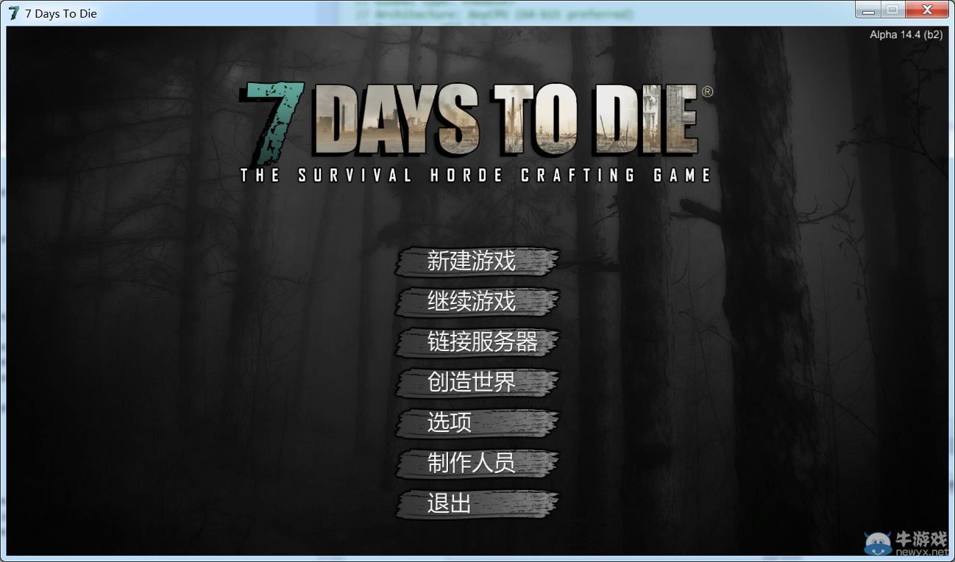Select the 创造世界 menu entry
The image size is (955, 562).
point(477,383)
